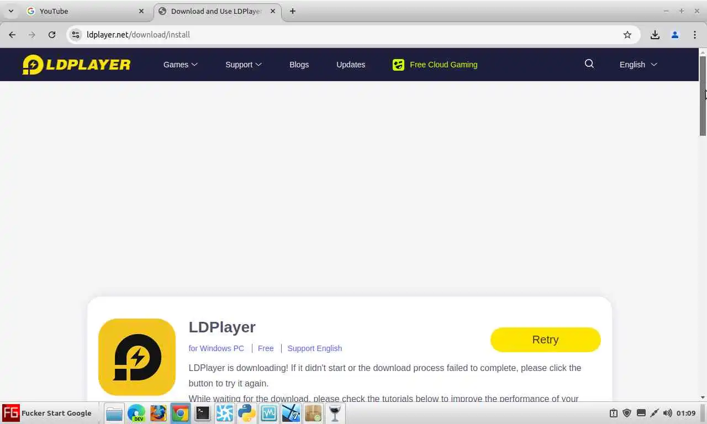Click the taskbar icon with the number 7
This screenshot has height=424, width=707.
pos(291,413)
